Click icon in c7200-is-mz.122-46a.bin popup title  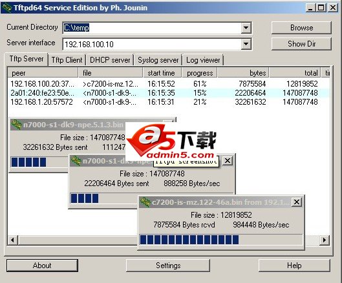[x=145, y=202]
